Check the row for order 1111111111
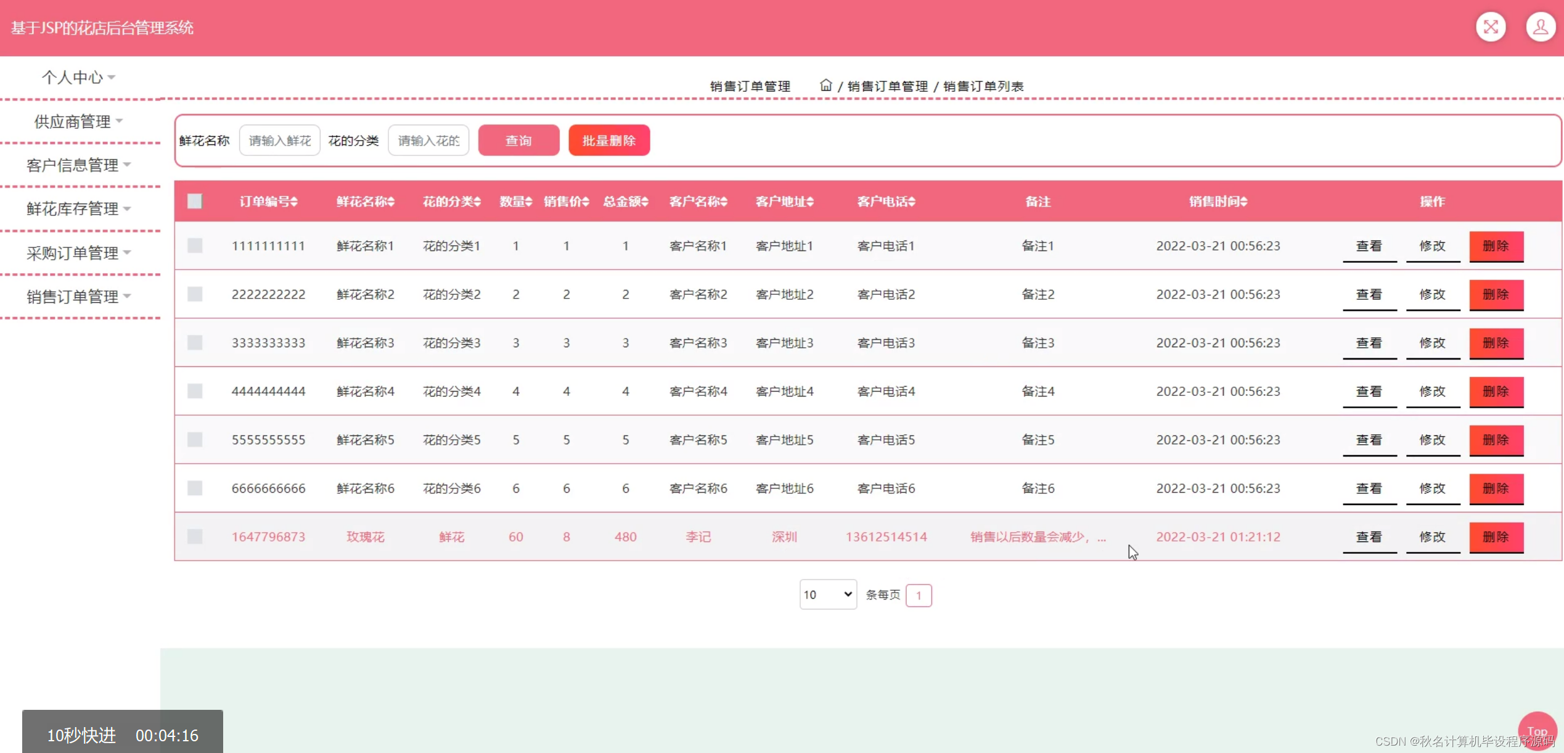Image resolution: width=1564 pixels, height=753 pixels. click(195, 245)
